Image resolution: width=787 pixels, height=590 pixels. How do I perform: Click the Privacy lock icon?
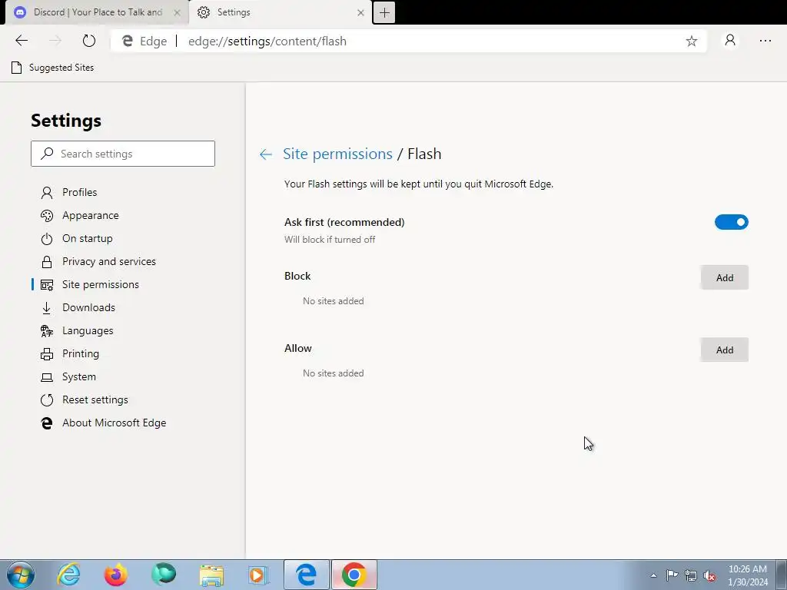(x=47, y=261)
